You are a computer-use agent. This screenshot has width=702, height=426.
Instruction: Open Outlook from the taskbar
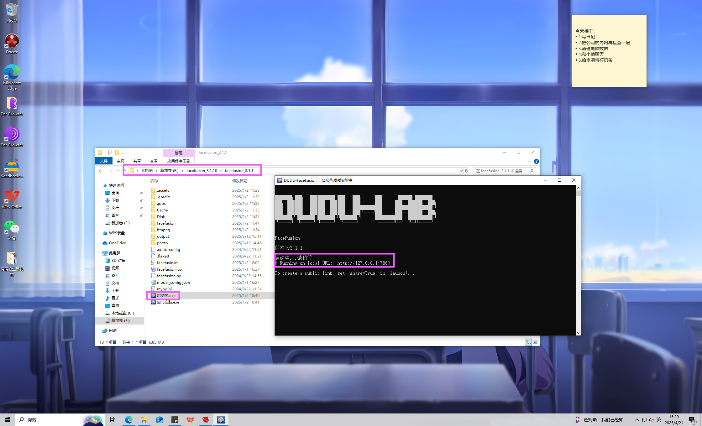tap(159, 420)
